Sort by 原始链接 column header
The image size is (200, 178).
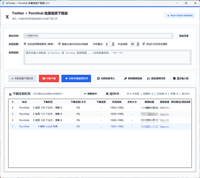164,102
